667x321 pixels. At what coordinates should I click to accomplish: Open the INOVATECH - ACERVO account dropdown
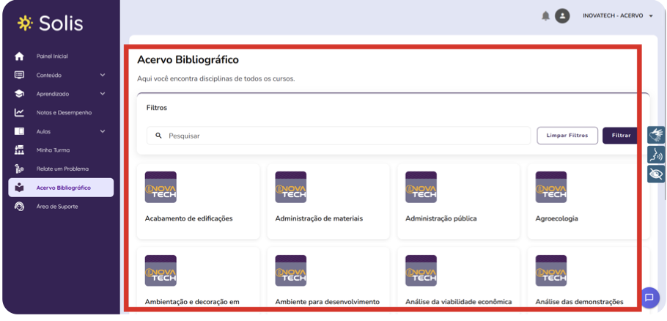(x=618, y=16)
